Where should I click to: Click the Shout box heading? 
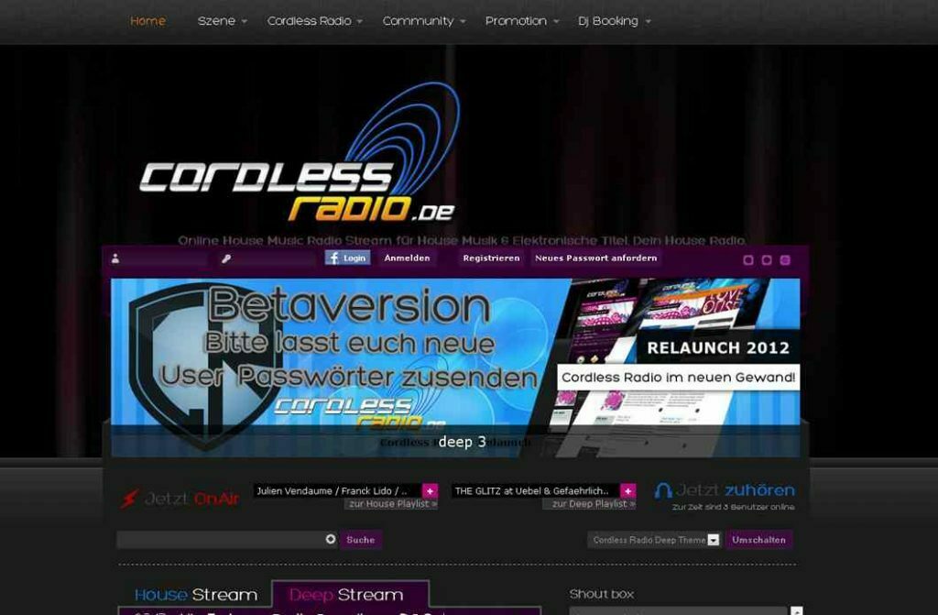601,594
